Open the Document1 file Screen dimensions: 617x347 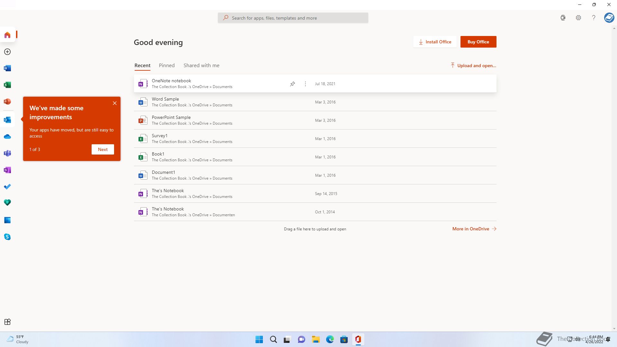pyautogui.click(x=315, y=175)
